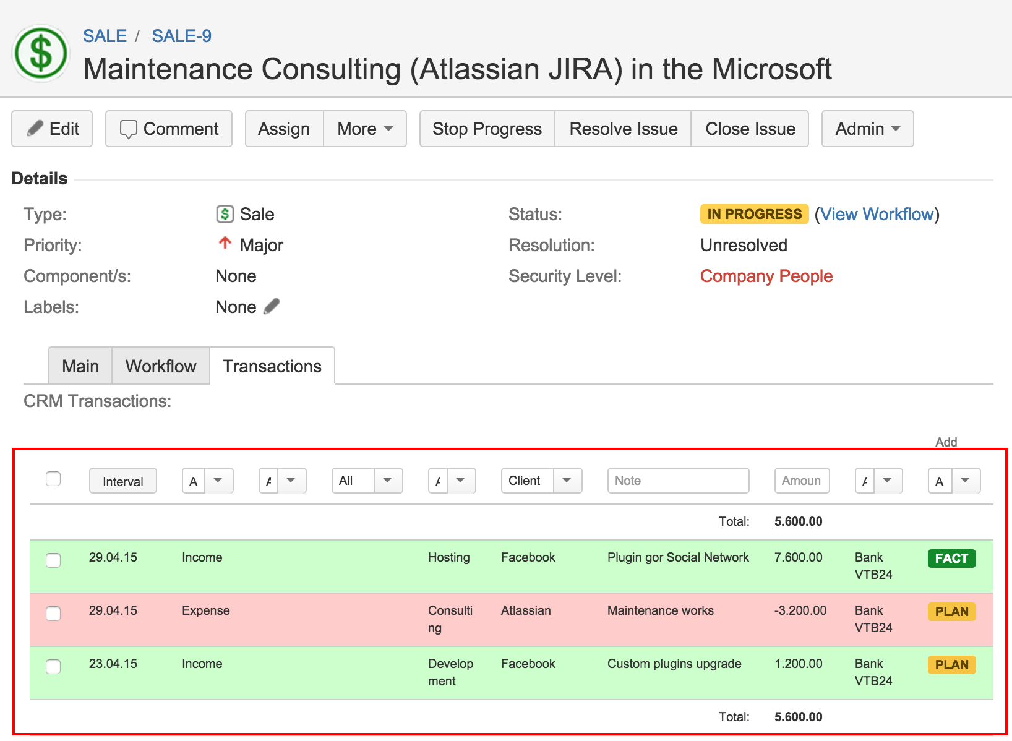
Task: Follow the View Workflow link
Action: 877,214
